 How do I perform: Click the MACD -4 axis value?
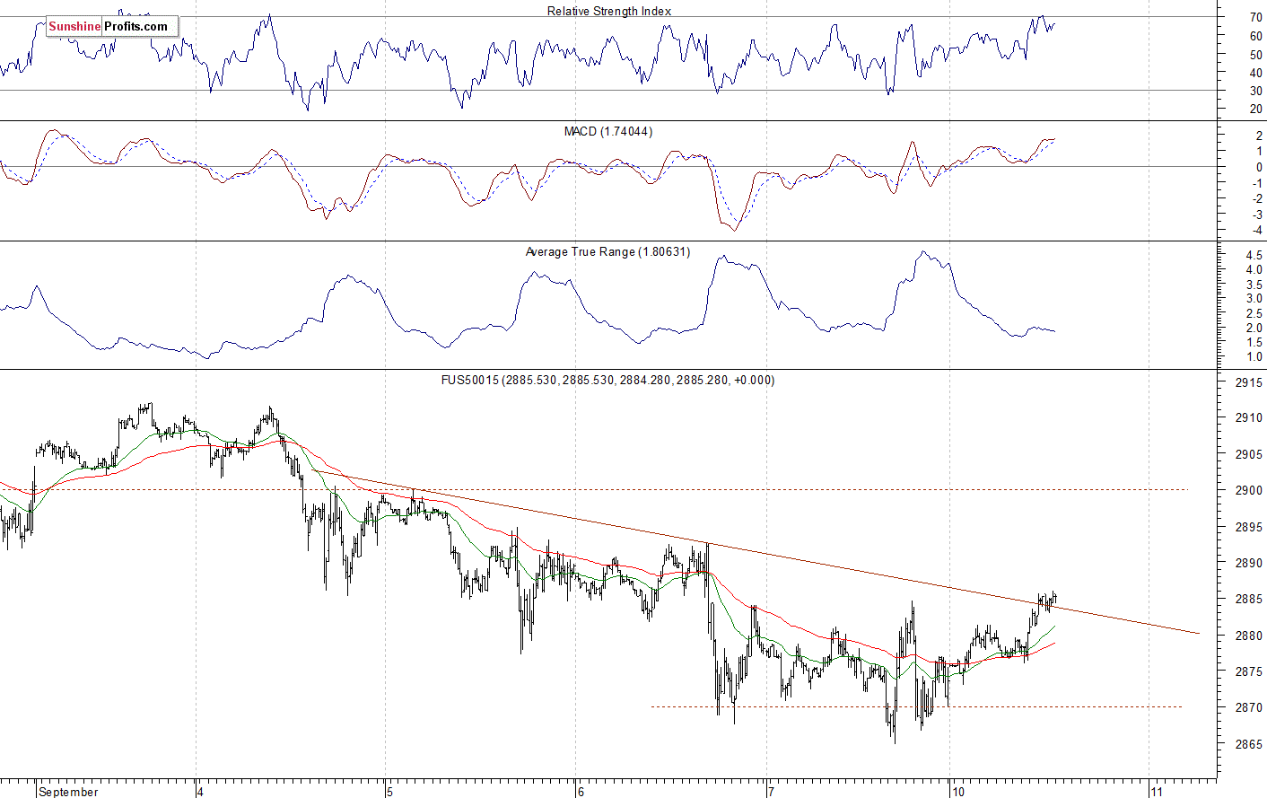(x=1257, y=231)
